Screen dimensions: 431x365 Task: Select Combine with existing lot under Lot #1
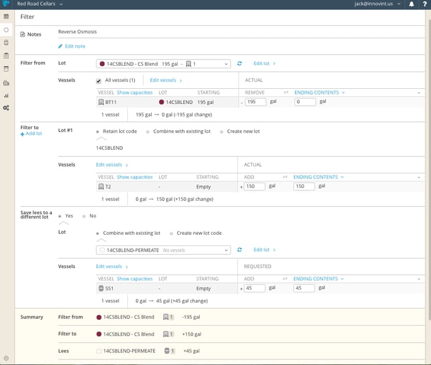[148, 132]
